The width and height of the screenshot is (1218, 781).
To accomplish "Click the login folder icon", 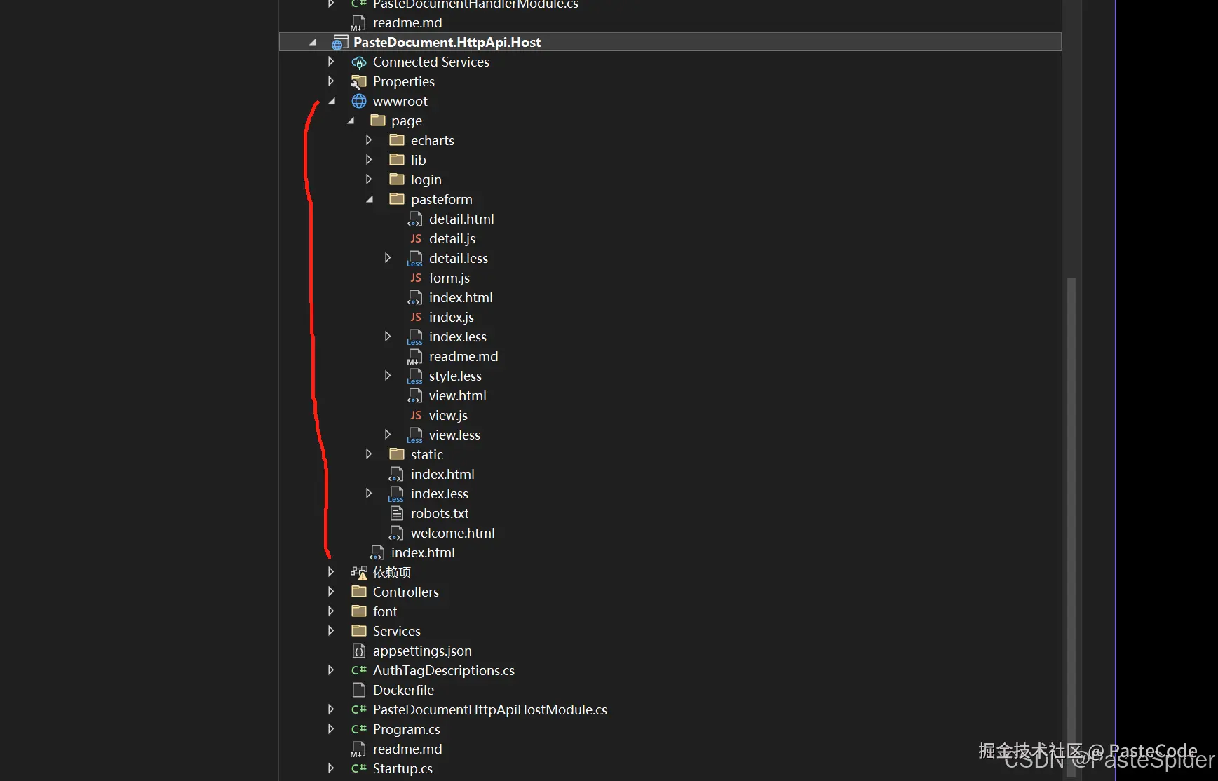I will tap(397, 179).
